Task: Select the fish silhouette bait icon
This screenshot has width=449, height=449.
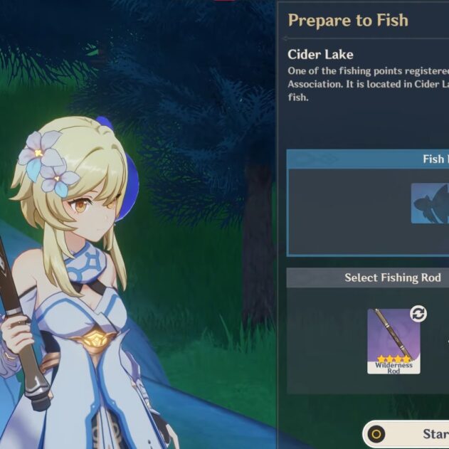Action: coord(430,204)
